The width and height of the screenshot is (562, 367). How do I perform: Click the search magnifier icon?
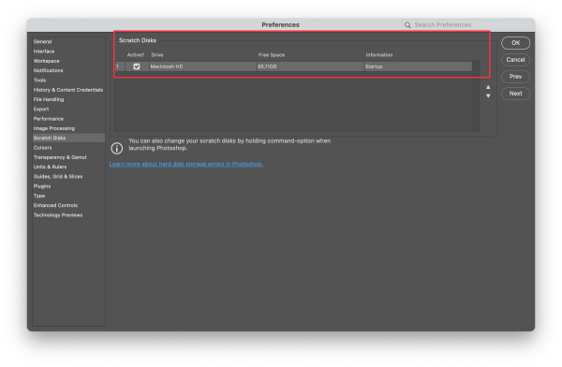pos(407,24)
